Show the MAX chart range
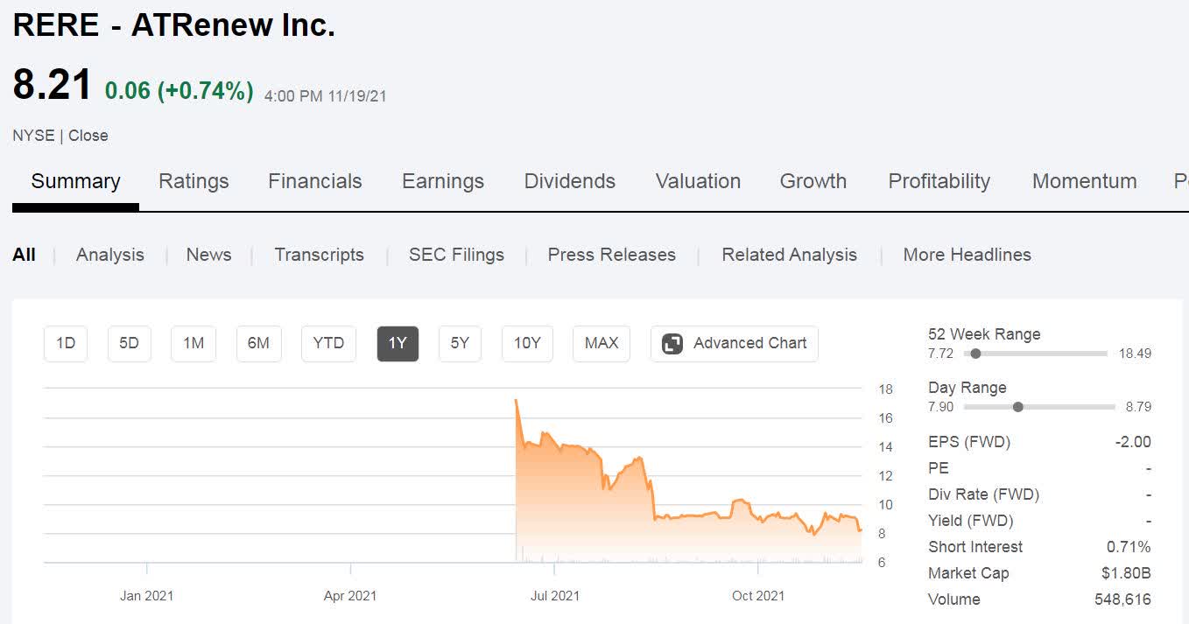Image resolution: width=1189 pixels, height=624 pixels. (x=602, y=344)
